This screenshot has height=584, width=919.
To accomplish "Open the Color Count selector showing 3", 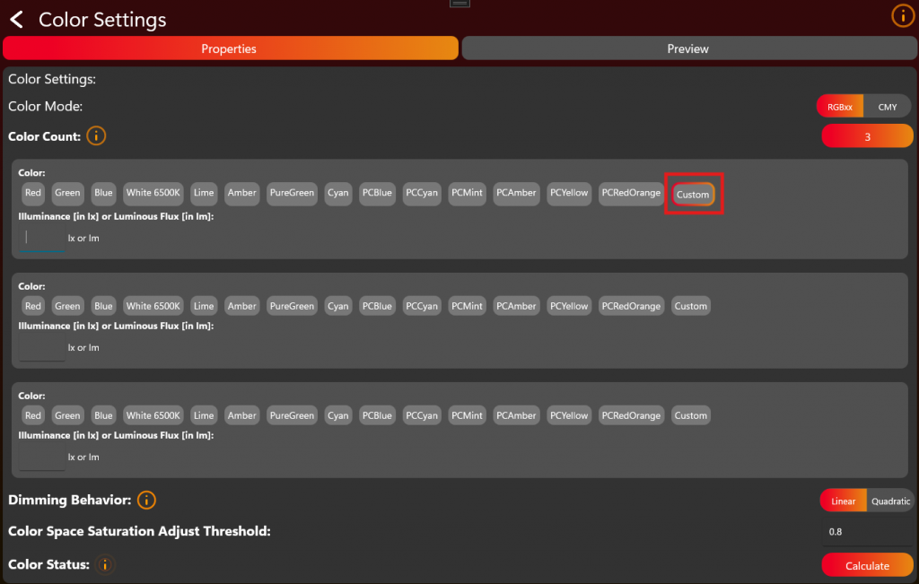I will pyautogui.click(x=867, y=137).
